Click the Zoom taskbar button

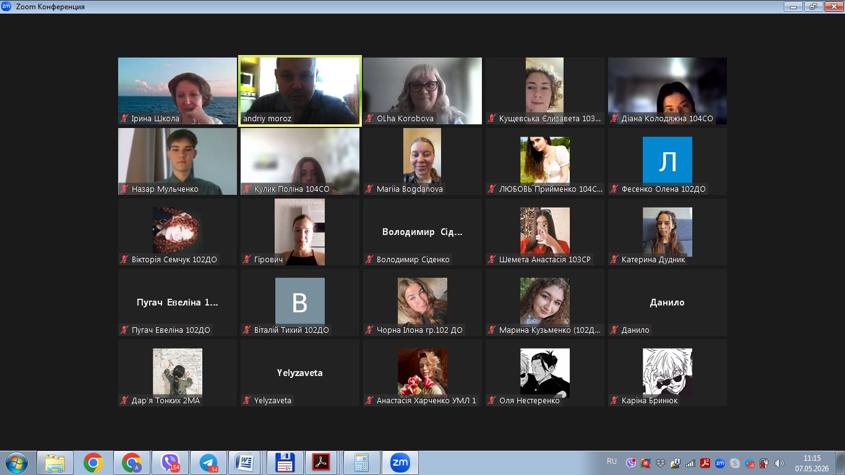point(400,463)
